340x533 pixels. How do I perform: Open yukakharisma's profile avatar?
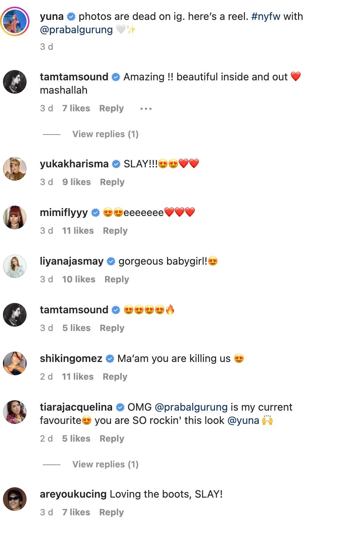click(15, 169)
